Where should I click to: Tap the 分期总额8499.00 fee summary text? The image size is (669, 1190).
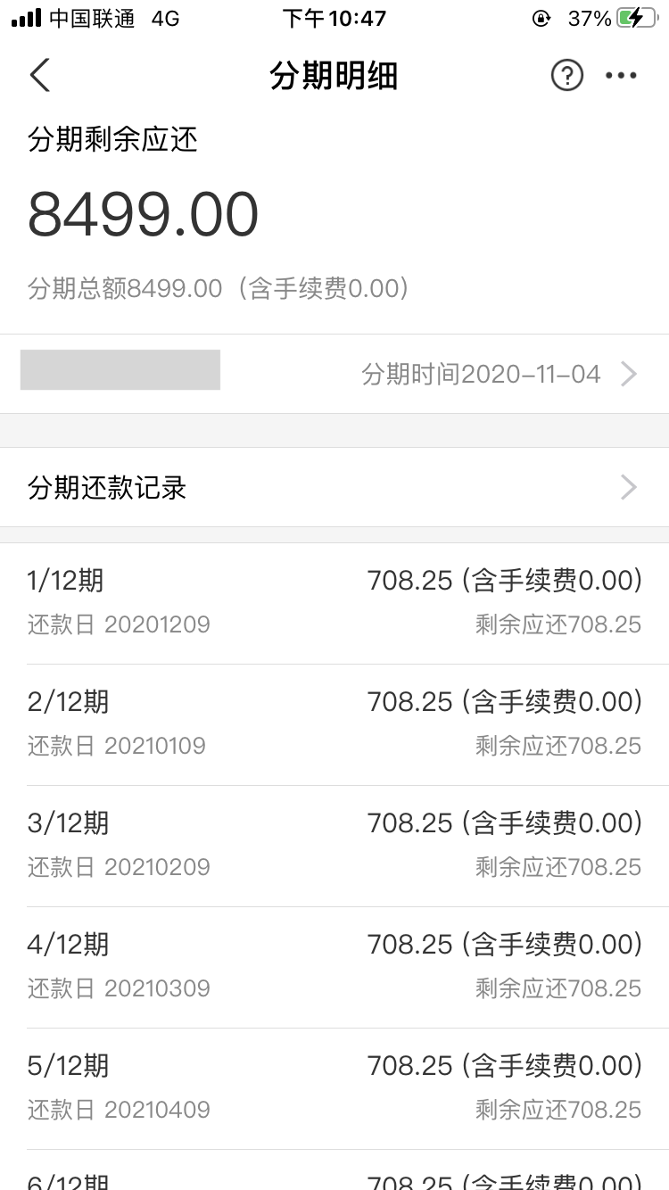tap(219, 288)
